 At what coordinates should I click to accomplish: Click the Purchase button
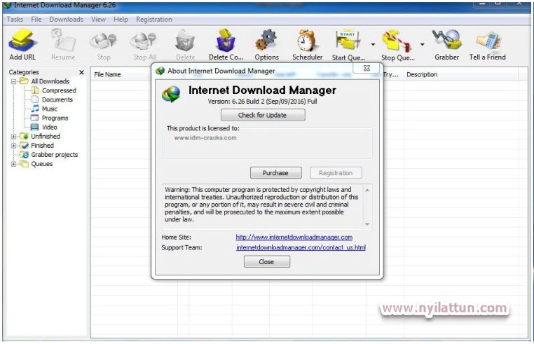pos(275,172)
